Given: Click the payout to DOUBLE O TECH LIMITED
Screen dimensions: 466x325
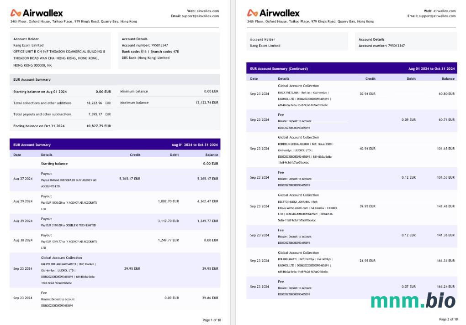Looking at the screenshot, I should click(x=69, y=225).
